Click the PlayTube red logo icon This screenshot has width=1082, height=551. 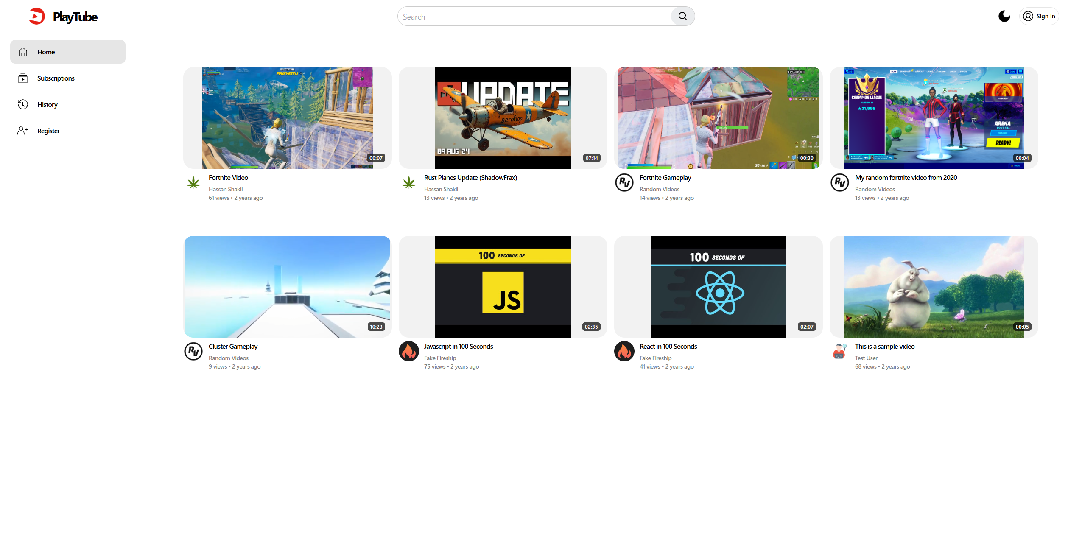pyautogui.click(x=37, y=17)
